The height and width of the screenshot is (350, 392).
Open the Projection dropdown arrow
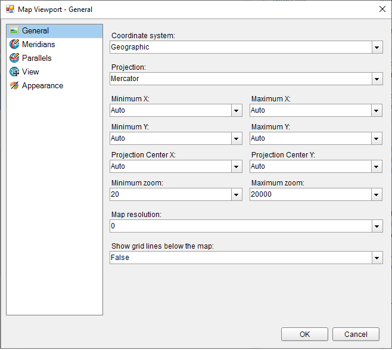point(377,79)
